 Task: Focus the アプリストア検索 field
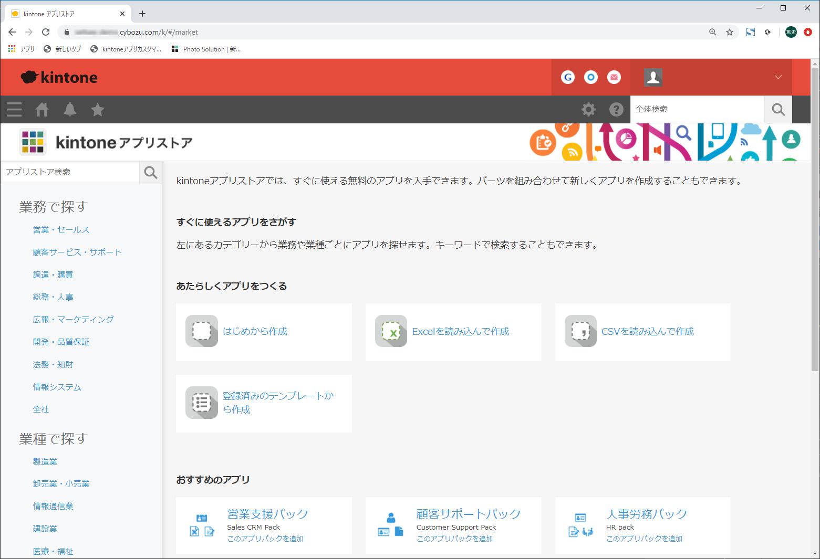[70, 172]
